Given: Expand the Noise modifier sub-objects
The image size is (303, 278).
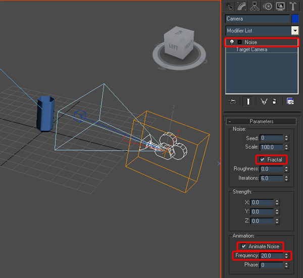Looking at the screenshot, I should (x=239, y=42).
